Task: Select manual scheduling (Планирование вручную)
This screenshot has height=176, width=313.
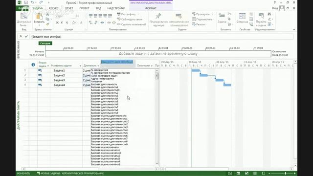Action: pyautogui.click(x=158, y=20)
